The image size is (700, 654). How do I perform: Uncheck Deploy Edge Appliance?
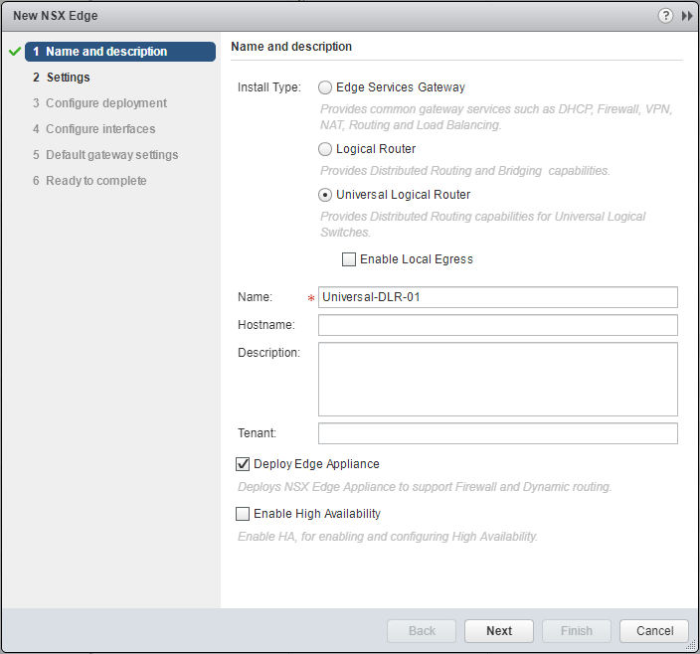242,464
